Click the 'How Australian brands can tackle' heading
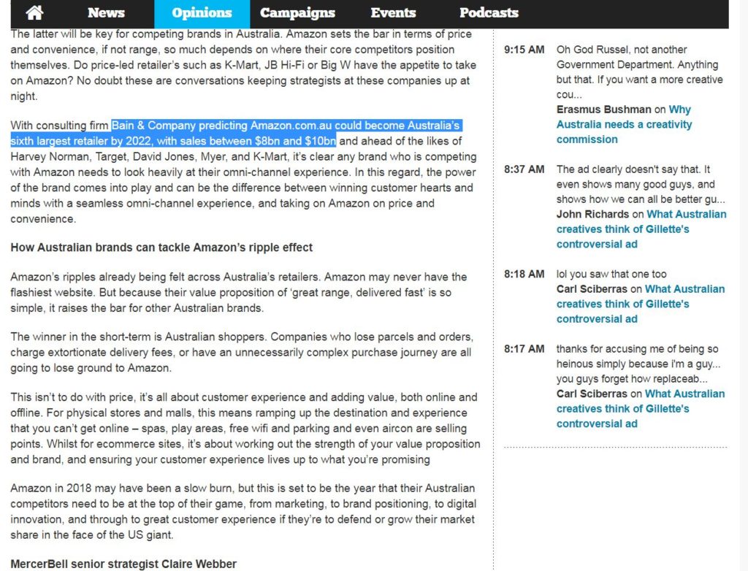This screenshot has height=571, width=748. pyautogui.click(x=161, y=248)
